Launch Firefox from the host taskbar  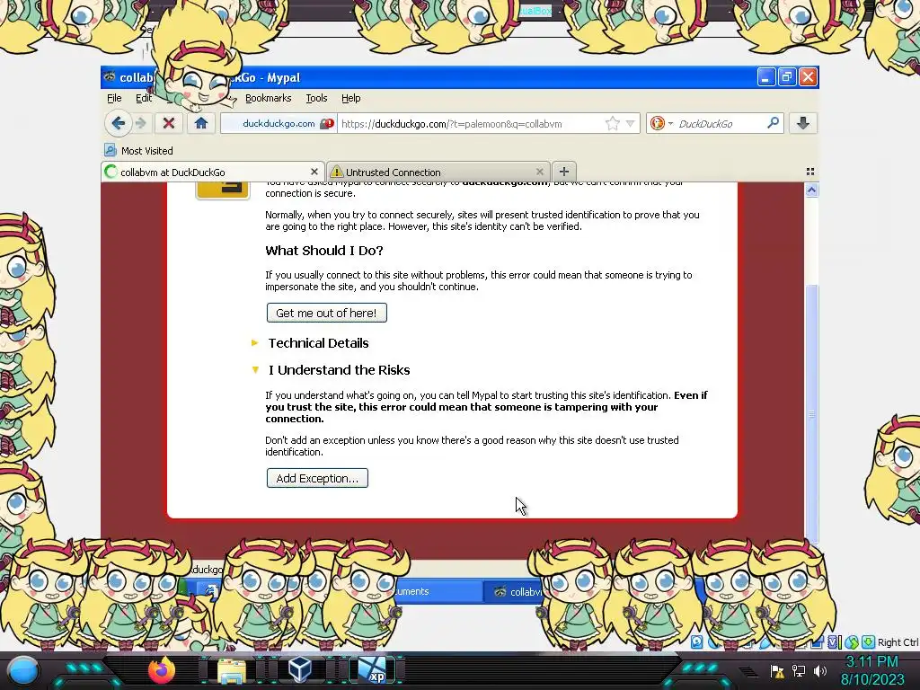pos(162,670)
